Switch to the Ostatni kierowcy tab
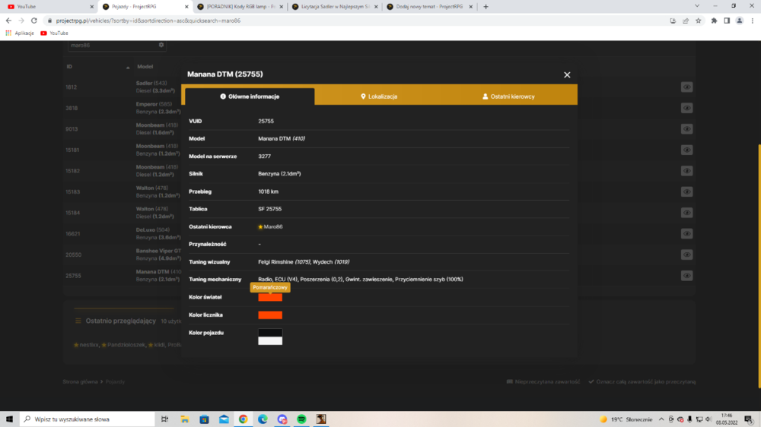This screenshot has width=761, height=427. pos(508,96)
